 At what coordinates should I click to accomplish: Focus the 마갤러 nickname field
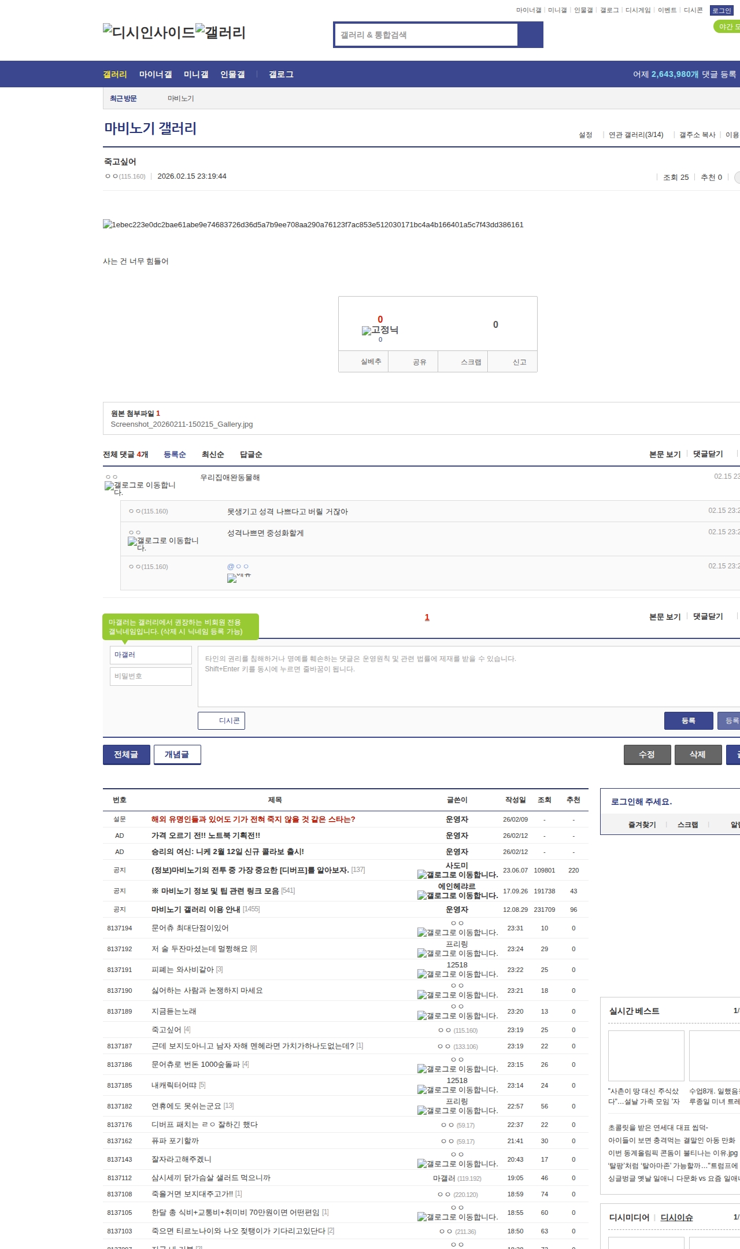tap(151, 655)
